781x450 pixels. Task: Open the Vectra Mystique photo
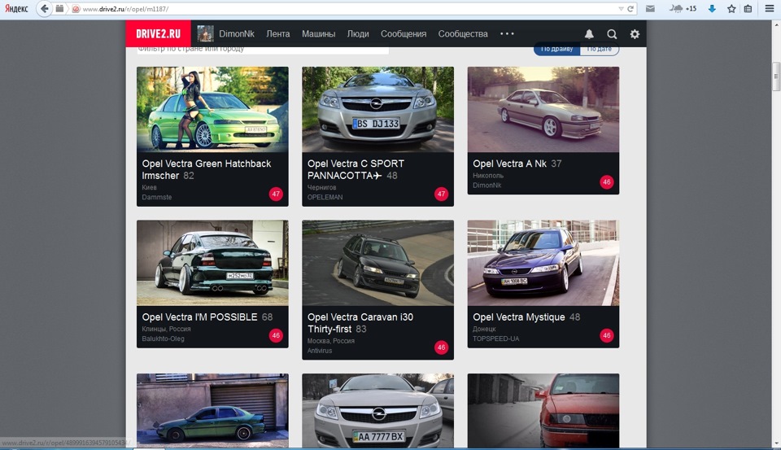(x=543, y=263)
